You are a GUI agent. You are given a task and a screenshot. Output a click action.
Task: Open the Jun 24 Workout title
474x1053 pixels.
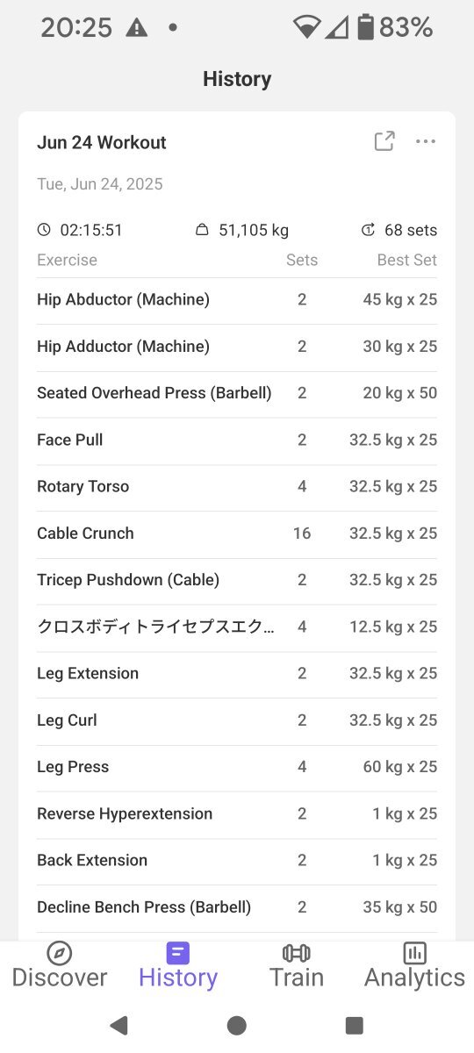click(x=102, y=142)
